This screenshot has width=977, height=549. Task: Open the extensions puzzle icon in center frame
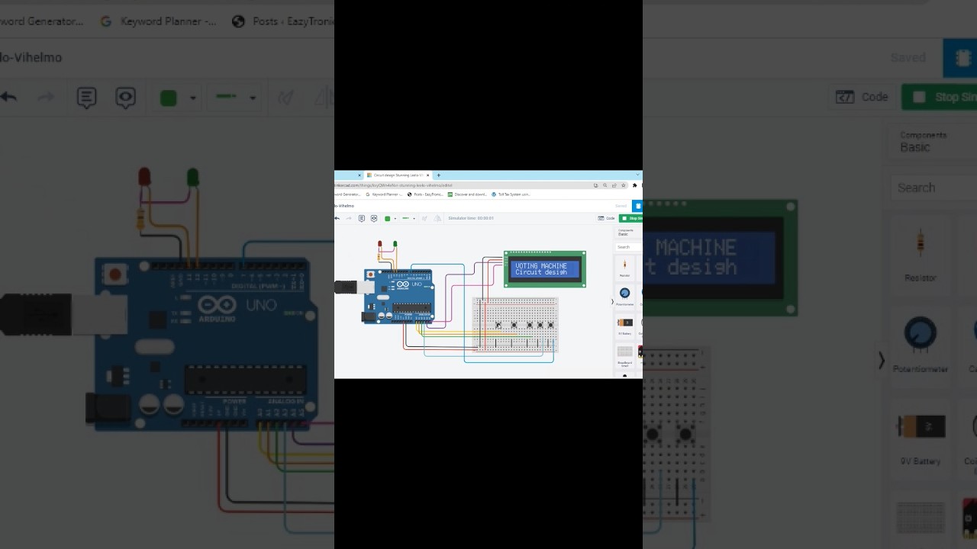[x=634, y=185]
